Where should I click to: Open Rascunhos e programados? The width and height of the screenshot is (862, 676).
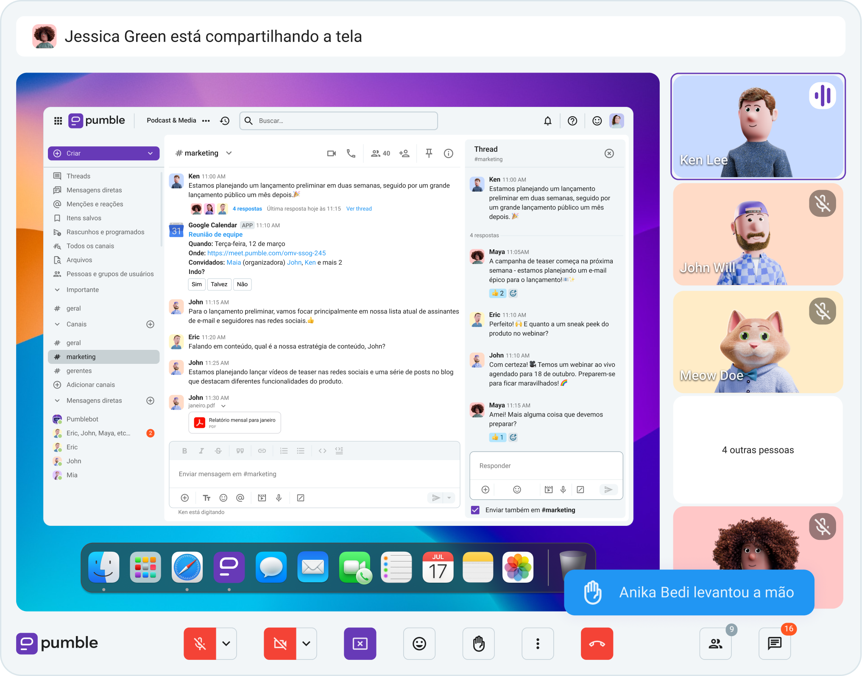105,232
